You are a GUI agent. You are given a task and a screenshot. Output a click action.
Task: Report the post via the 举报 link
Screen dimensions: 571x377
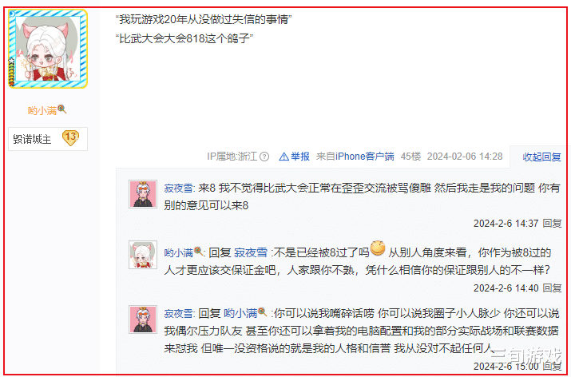coord(300,157)
